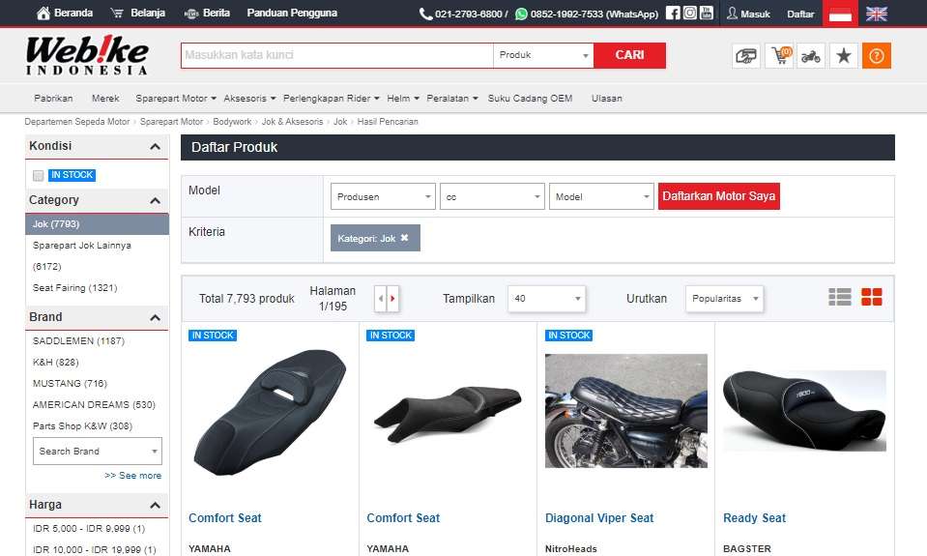Click the Masuk user icon
This screenshot has width=927, height=556.
tap(732, 13)
